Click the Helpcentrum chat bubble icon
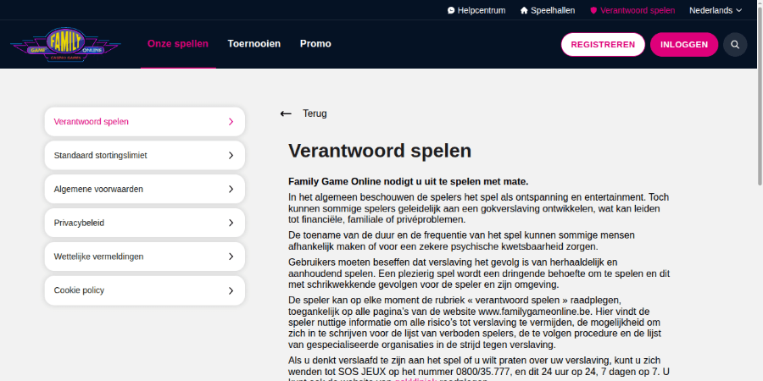 pyautogui.click(x=451, y=10)
